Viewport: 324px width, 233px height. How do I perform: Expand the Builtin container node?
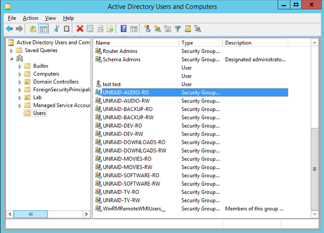tap(20, 66)
